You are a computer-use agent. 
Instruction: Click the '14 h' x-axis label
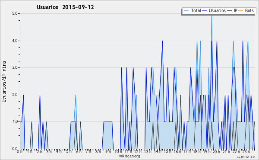click(158, 151)
